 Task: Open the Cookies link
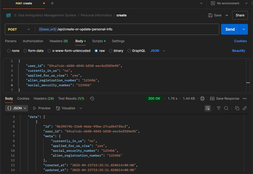click(240, 41)
